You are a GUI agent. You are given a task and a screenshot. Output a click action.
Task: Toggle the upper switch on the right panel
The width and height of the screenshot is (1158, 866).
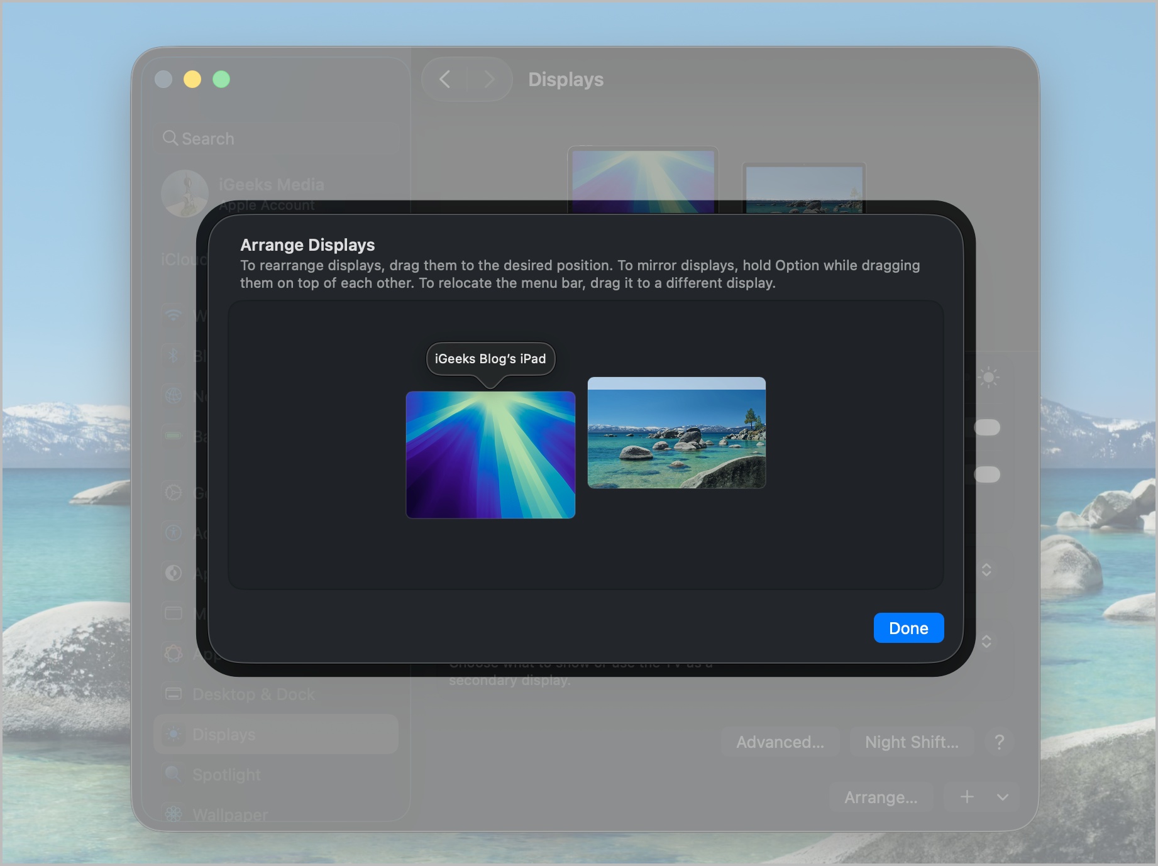pyautogui.click(x=987, y=427)
